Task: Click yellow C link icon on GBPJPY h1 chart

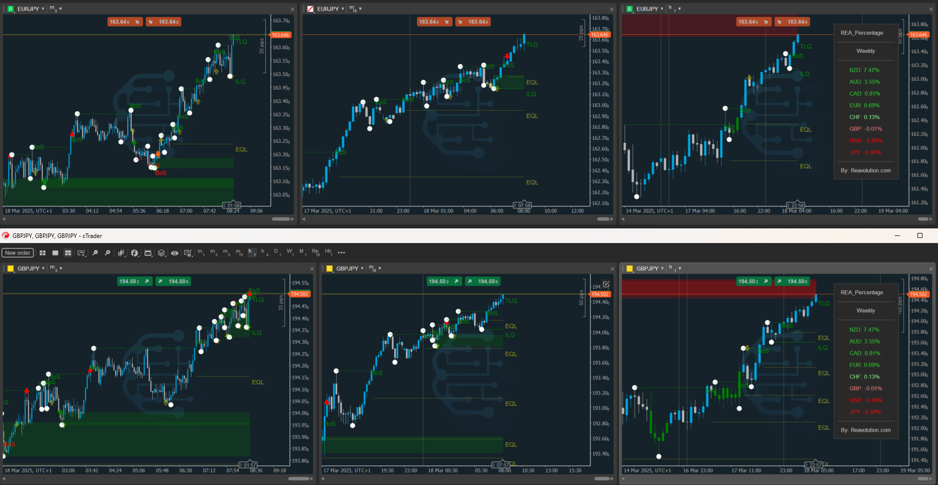Action: tap(629, 269)
